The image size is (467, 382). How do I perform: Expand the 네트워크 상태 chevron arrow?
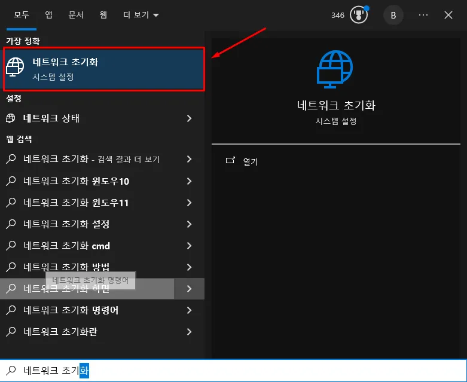point(189,118)
